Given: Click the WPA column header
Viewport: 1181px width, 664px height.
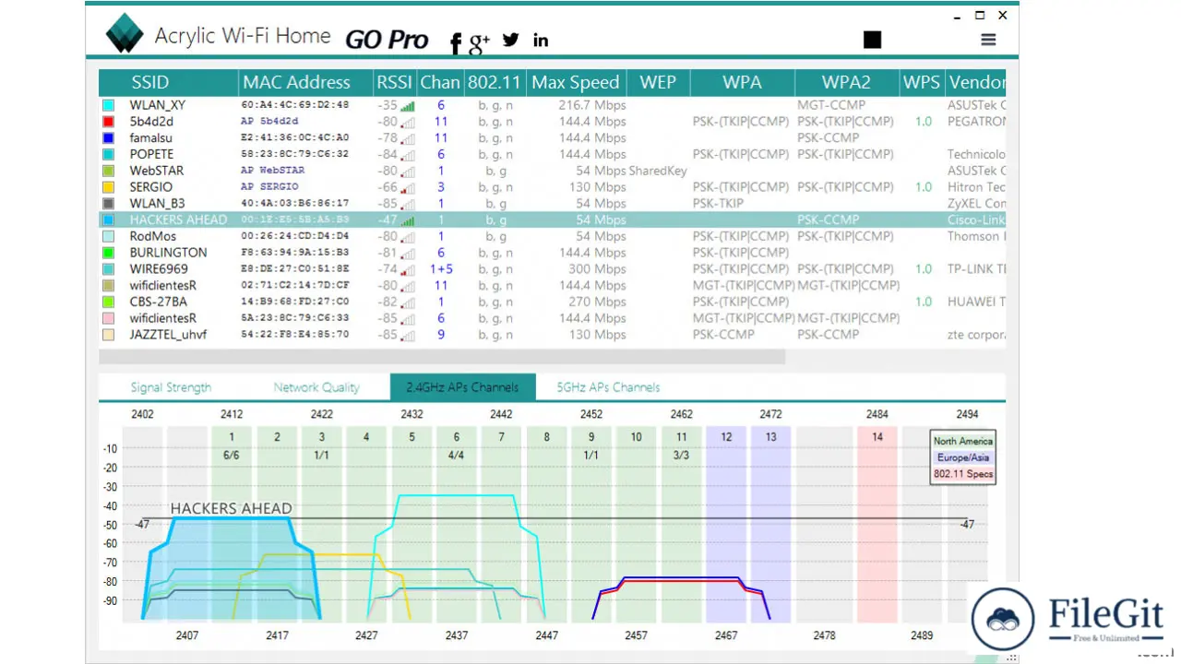Looking at the screenshot, I should pos(742,82).
